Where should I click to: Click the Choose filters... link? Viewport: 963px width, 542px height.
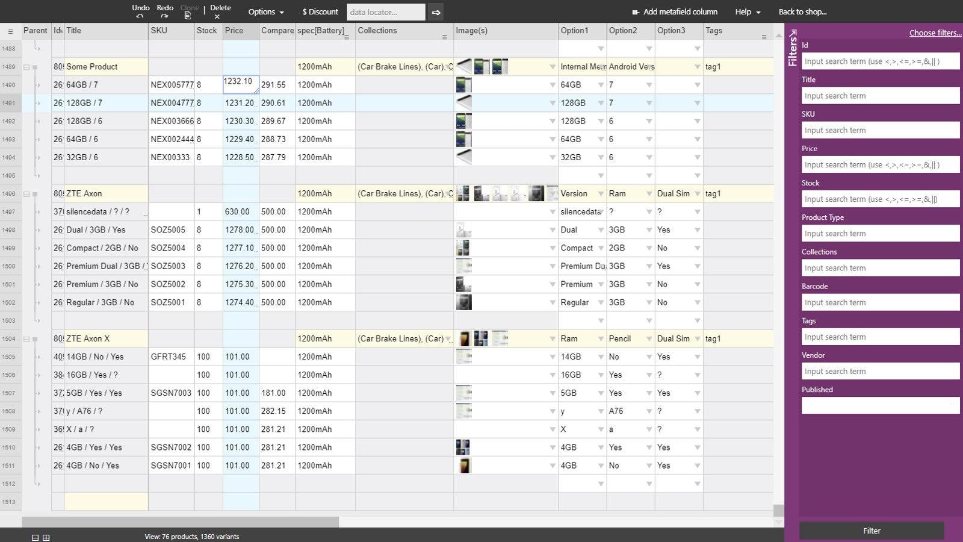(935, 33)
